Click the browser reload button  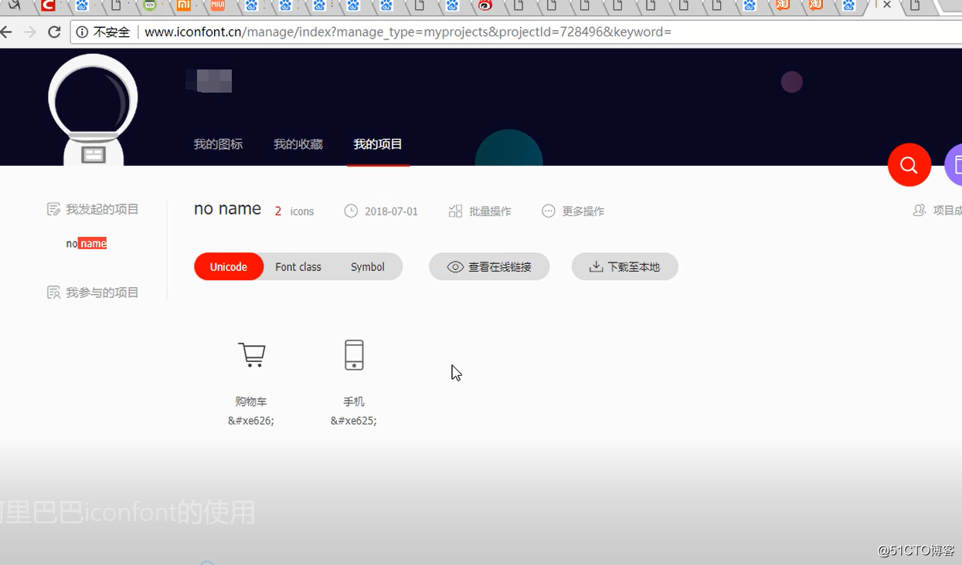54,32
